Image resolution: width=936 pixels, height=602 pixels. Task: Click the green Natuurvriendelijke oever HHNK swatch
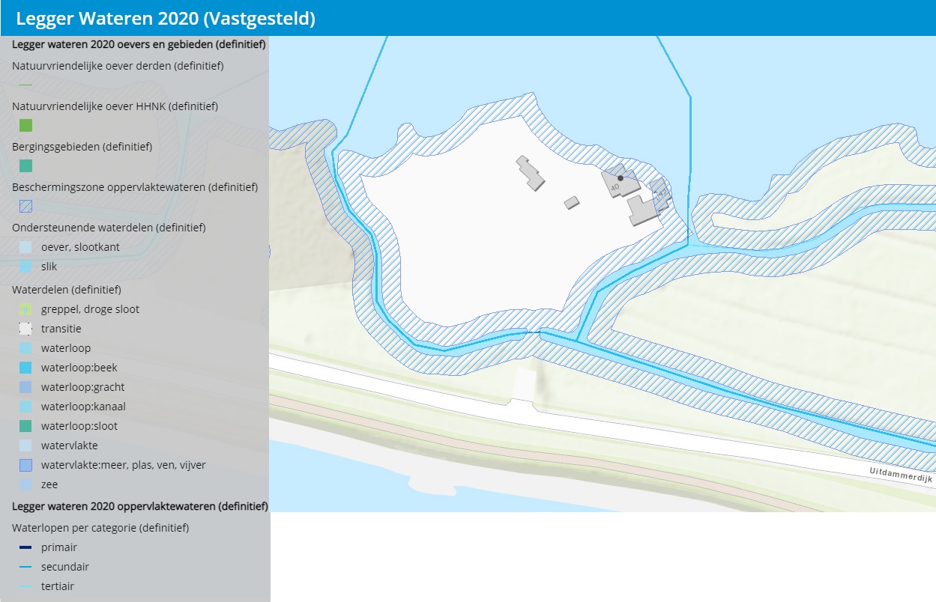25,125
